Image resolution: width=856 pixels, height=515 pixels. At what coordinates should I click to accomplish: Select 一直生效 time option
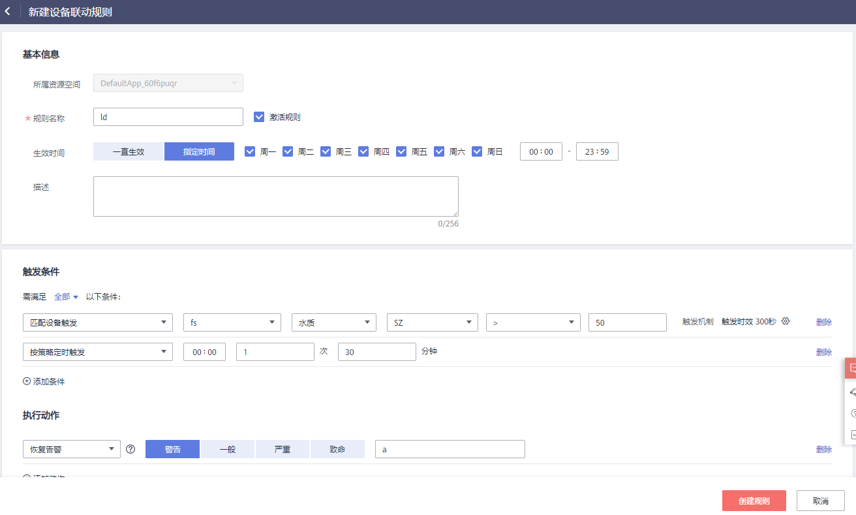128,151
